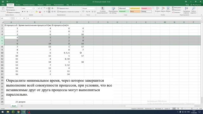Increase indent in Alignment group
This screenshot has width=203, height=114.
click(x=55, y=12)
